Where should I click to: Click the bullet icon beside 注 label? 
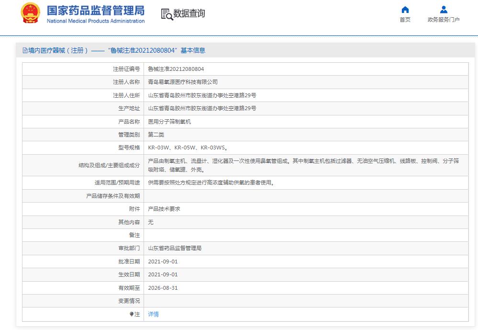tap(132, 314)
